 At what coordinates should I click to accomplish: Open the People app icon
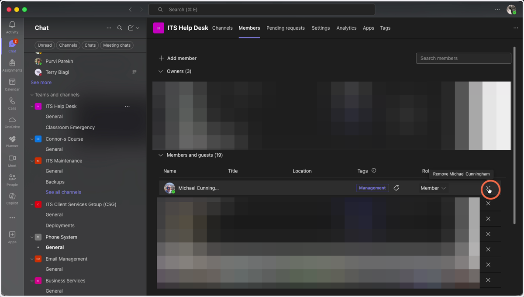click(x=12, y=180)
